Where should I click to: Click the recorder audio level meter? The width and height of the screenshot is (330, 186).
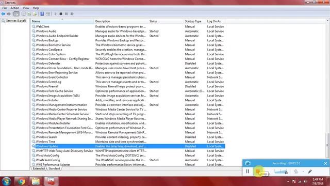(280, 172)
